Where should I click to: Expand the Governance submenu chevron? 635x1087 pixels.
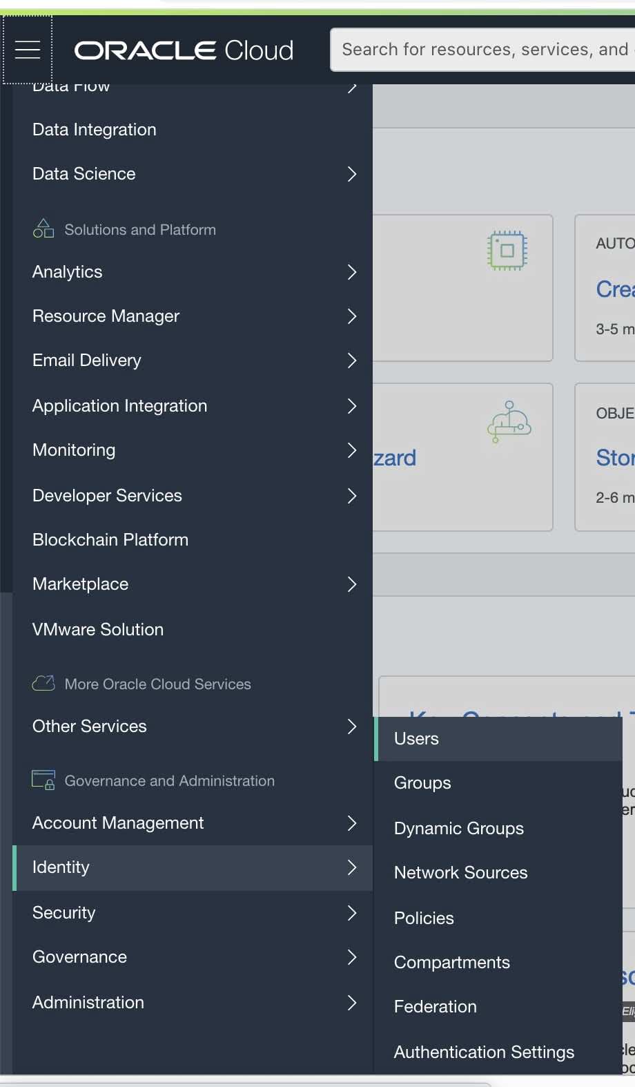coord(352,957)
